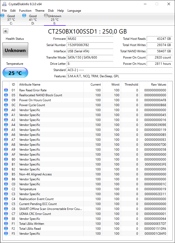Click the status orb for Total LBAs Read
Viewport: 175px width, 243px height.
6,229
